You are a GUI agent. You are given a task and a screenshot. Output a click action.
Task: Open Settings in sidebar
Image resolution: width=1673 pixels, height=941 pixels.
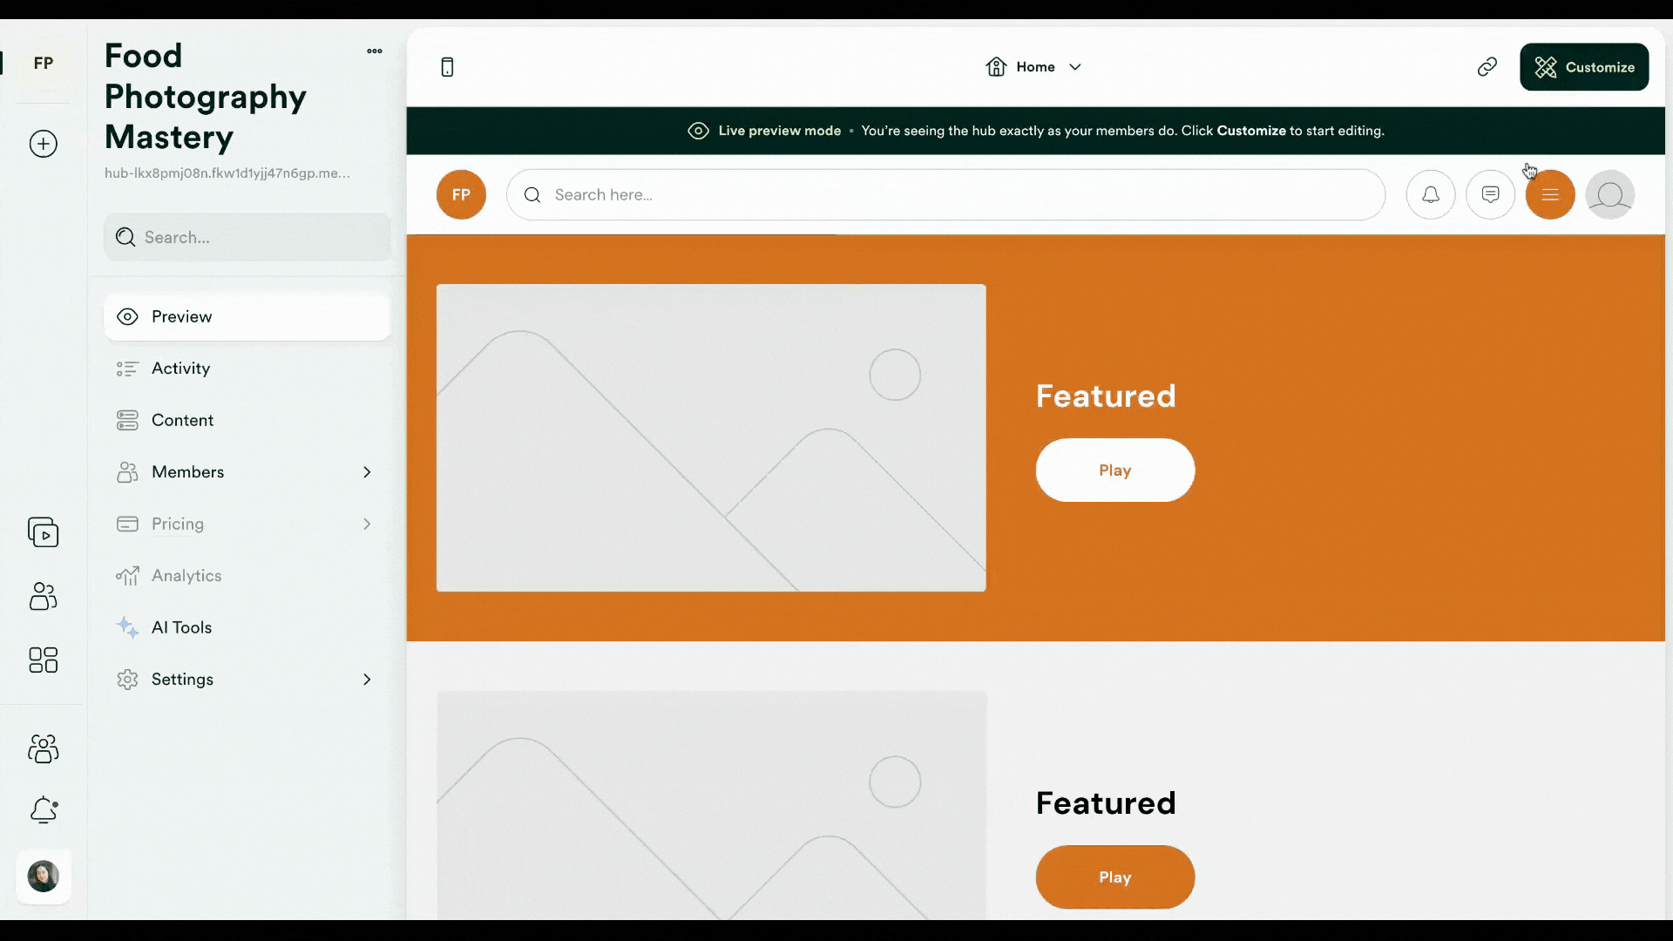coord(247,680)
